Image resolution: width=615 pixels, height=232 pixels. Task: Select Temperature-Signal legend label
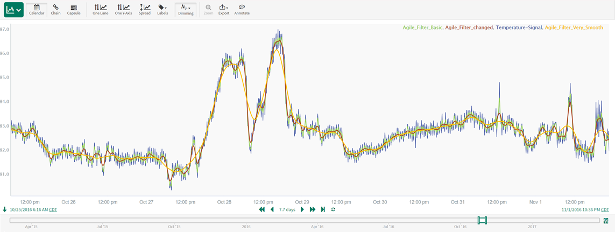pyautogui.click(x=519, y=27)
